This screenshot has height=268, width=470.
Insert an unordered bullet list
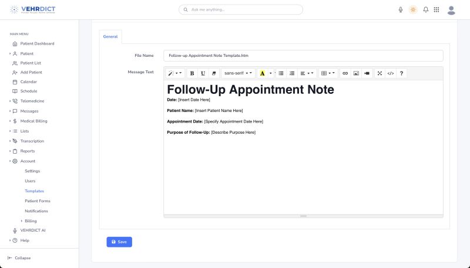tap(281, 73)
